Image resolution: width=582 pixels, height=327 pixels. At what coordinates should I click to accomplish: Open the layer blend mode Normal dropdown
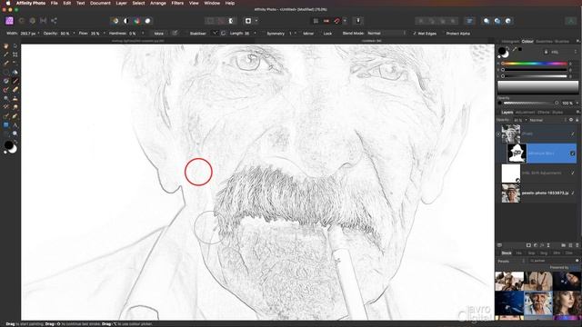547,120
